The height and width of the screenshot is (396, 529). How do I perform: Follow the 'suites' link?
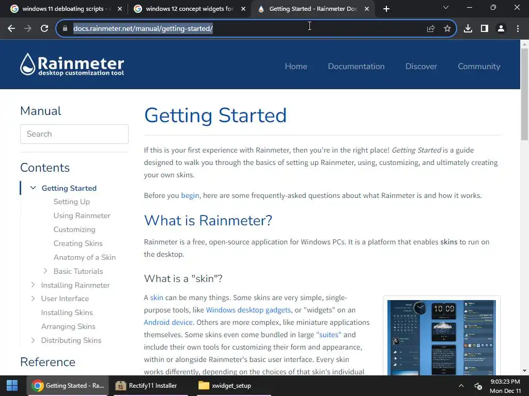329,335
